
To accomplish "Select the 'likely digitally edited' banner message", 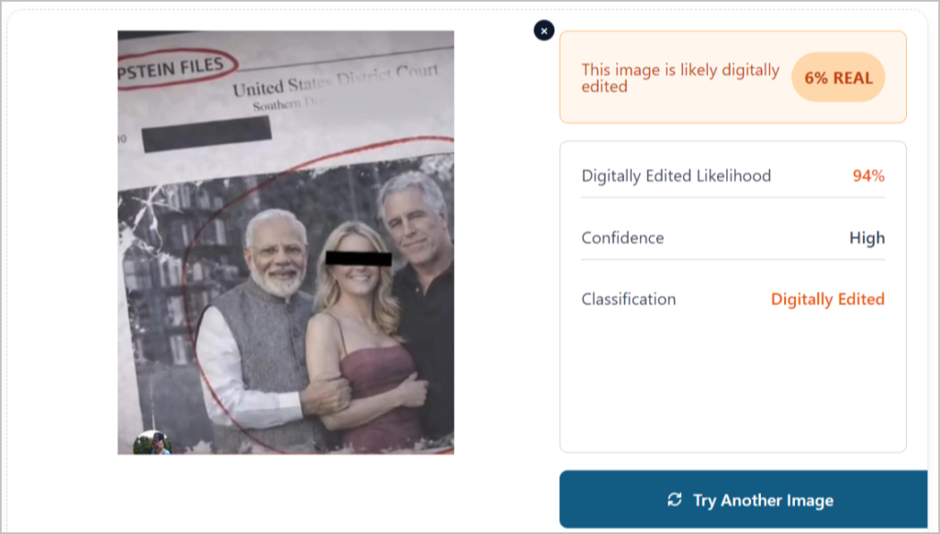I will coord(680,78).
